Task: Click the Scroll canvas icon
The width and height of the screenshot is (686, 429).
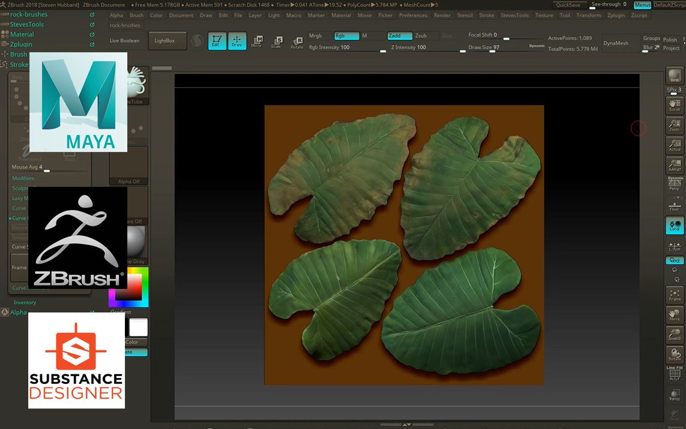Action: click(x=674, y=105)
